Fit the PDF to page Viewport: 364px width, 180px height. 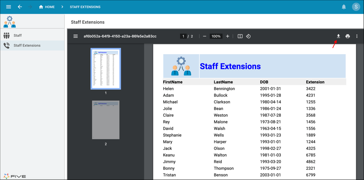click(240, 36)
